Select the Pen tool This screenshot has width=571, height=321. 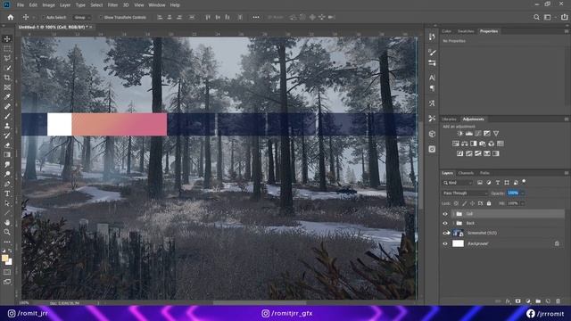tap(7, 184)
